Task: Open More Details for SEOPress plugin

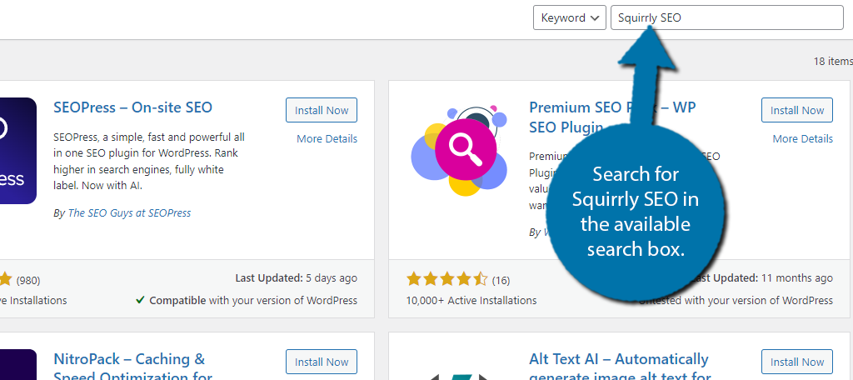Action: [x=327, y=139]
